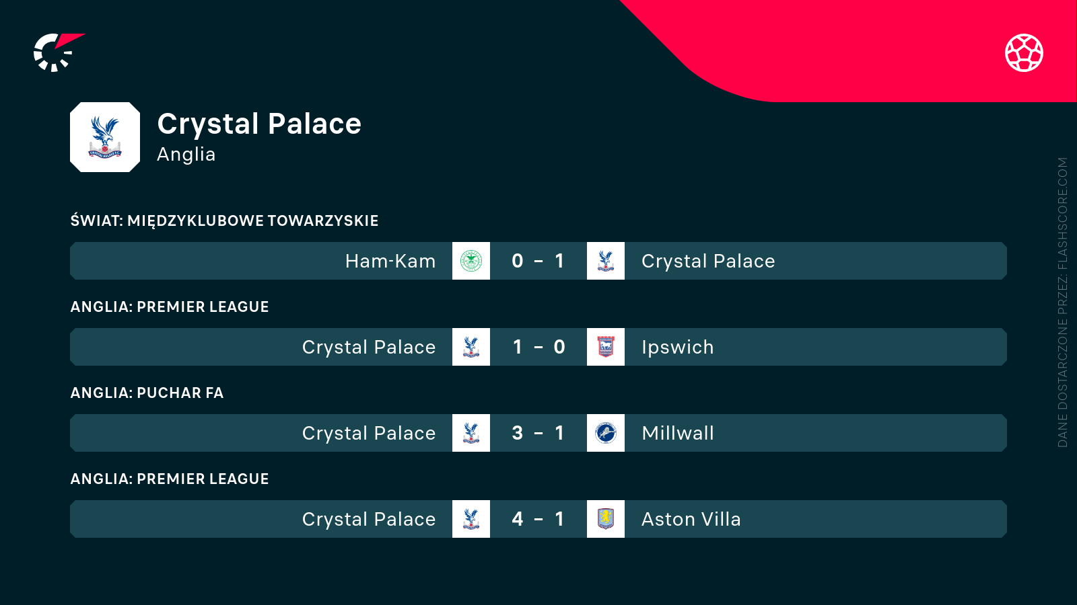Click the Millwall club badge
The width and height of the screenshot is (1077, 605).
coord(606,433)
